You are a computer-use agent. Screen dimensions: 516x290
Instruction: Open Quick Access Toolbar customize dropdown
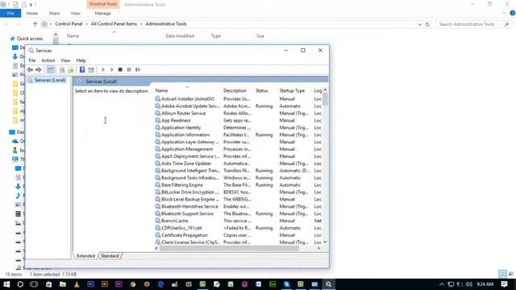(31, 5)
